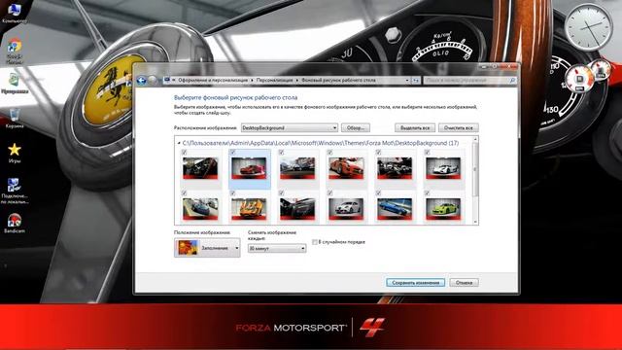622x350 pixels.
Task: Click the preview image on Положение изображения button
Action: (188, 248)
